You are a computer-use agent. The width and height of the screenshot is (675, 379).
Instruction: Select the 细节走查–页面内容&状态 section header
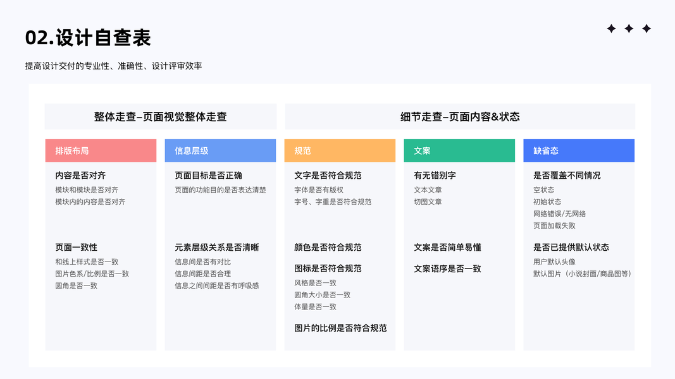pyautogui.click(x=460, y=117)
